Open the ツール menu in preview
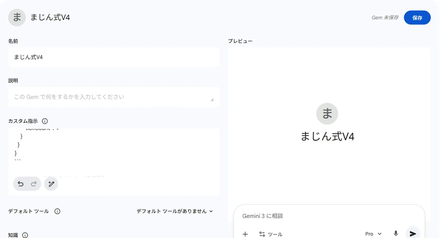The image size is (447, 238). coord(271,234)
